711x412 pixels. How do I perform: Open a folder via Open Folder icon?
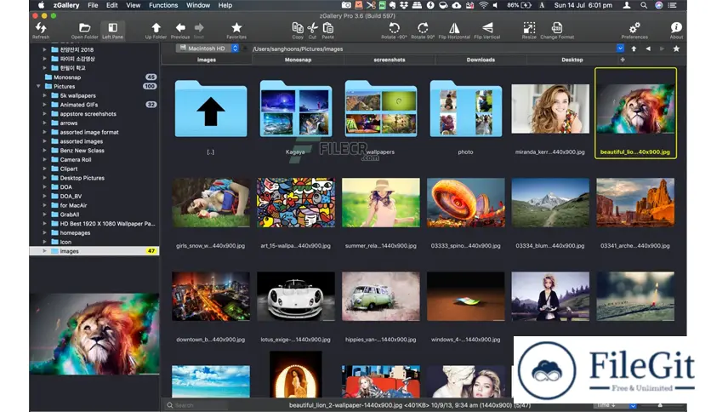click(x=84, y=31)
